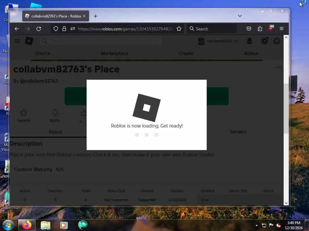Bookmark this page with star icon
309x231 pixels.
[179, 29]
